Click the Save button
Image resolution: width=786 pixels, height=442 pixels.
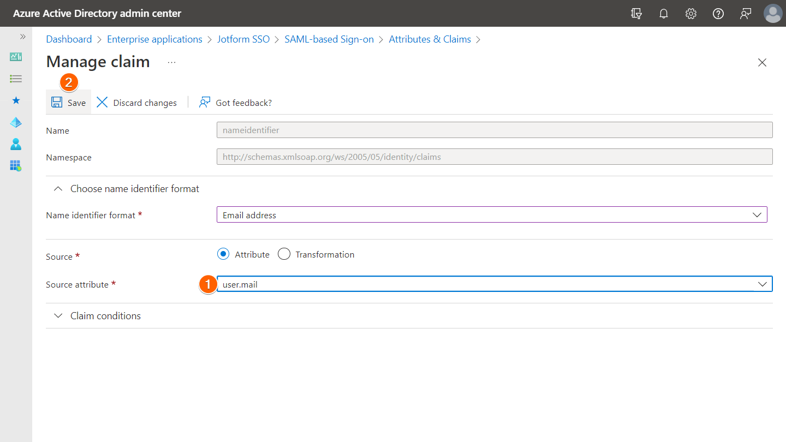point(69,103)
